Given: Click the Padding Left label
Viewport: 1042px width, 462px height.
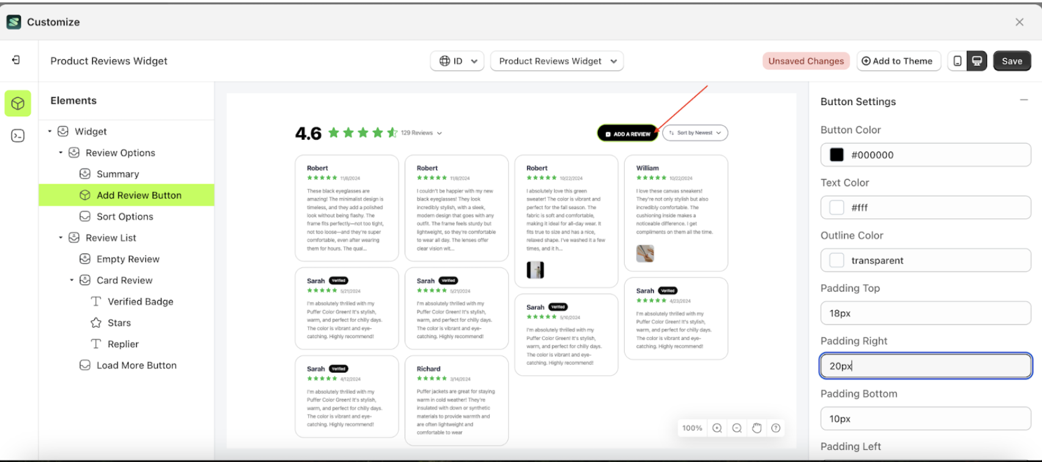Looking at the screenshot, I should pos(850,447).
